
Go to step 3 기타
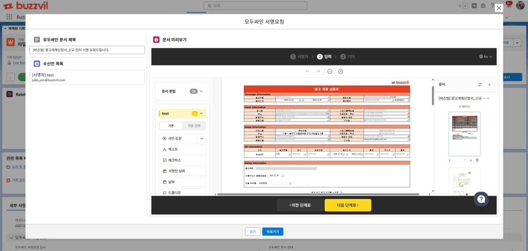[x=348, y=57]
